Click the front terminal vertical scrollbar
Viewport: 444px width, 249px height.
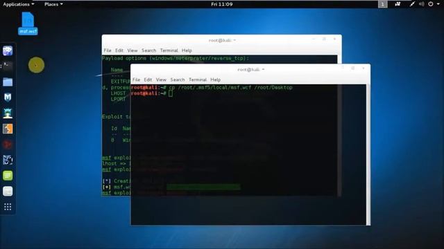tap(368, 154)
